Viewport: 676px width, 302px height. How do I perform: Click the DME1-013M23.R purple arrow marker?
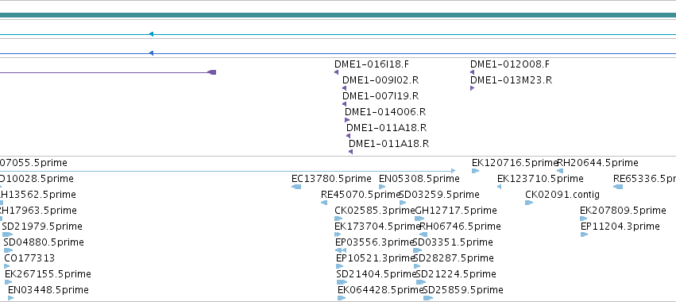[x=472, y=88]
